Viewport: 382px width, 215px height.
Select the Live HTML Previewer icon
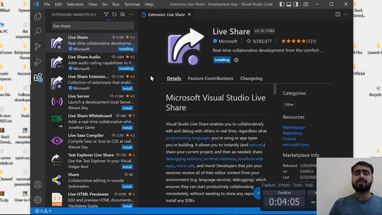coord(57,199)
